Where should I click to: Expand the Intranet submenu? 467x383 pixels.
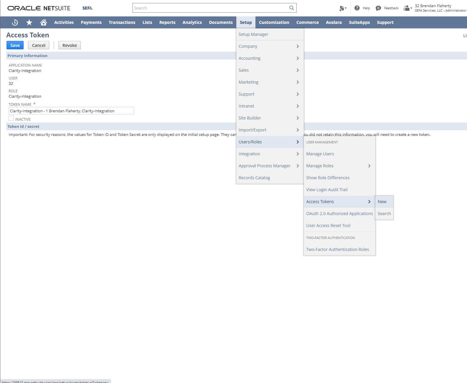(x=270, y=106)
